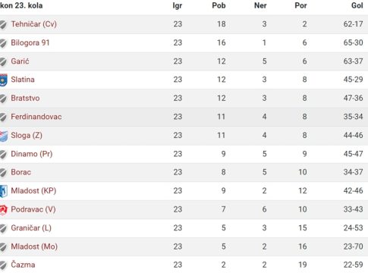
Task: Click placeholder crest next to Garić
Action: click(x=3, y=61)
